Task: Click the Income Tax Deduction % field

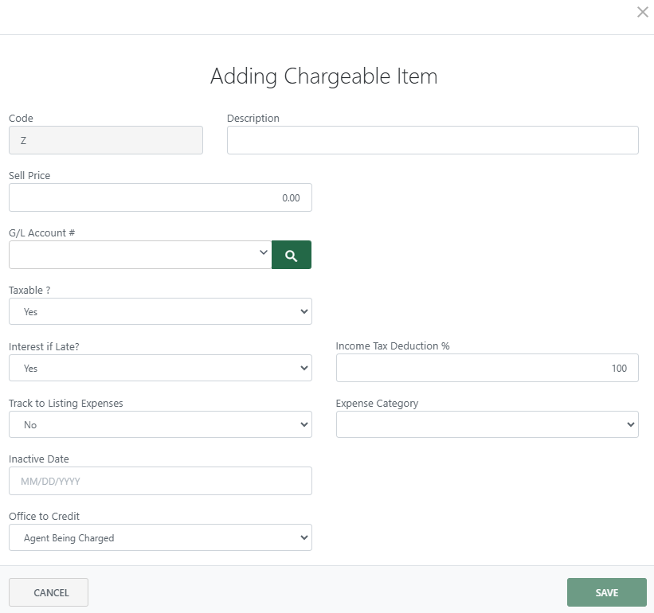Action: click(487, 368)
